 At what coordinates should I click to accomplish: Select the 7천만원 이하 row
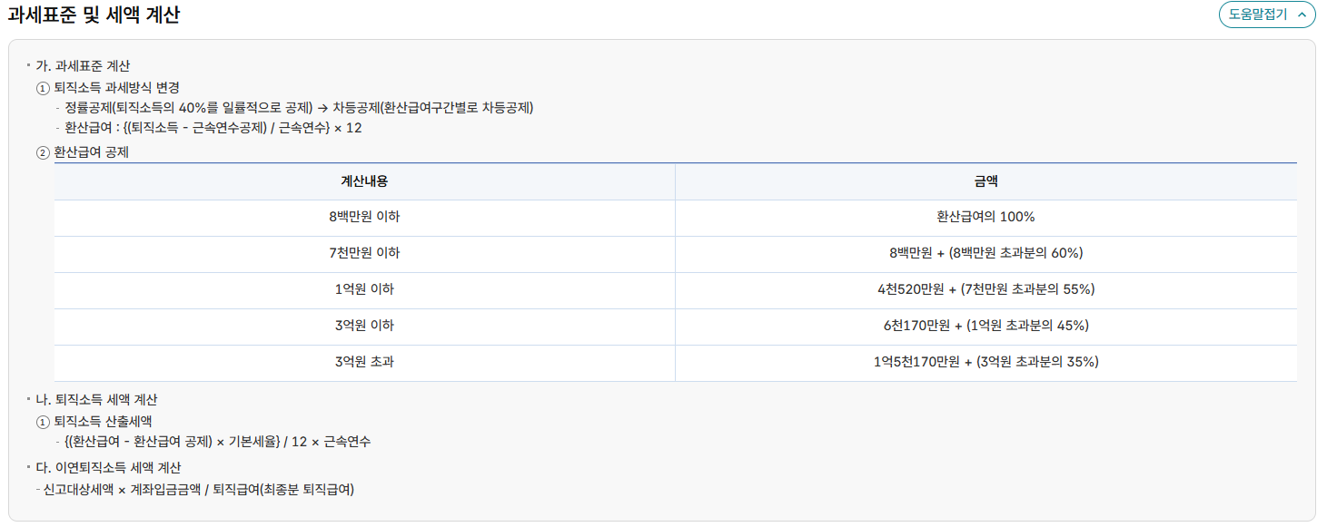point(364,254)
